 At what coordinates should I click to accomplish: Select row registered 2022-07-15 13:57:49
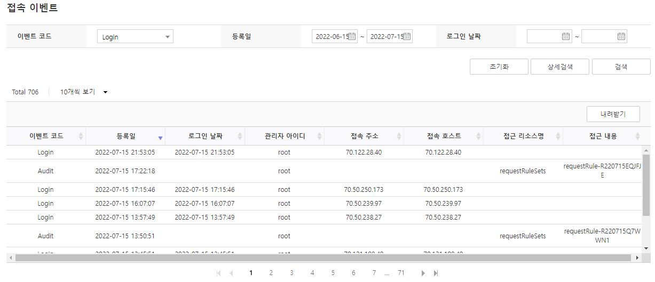[x=325, y=217]
